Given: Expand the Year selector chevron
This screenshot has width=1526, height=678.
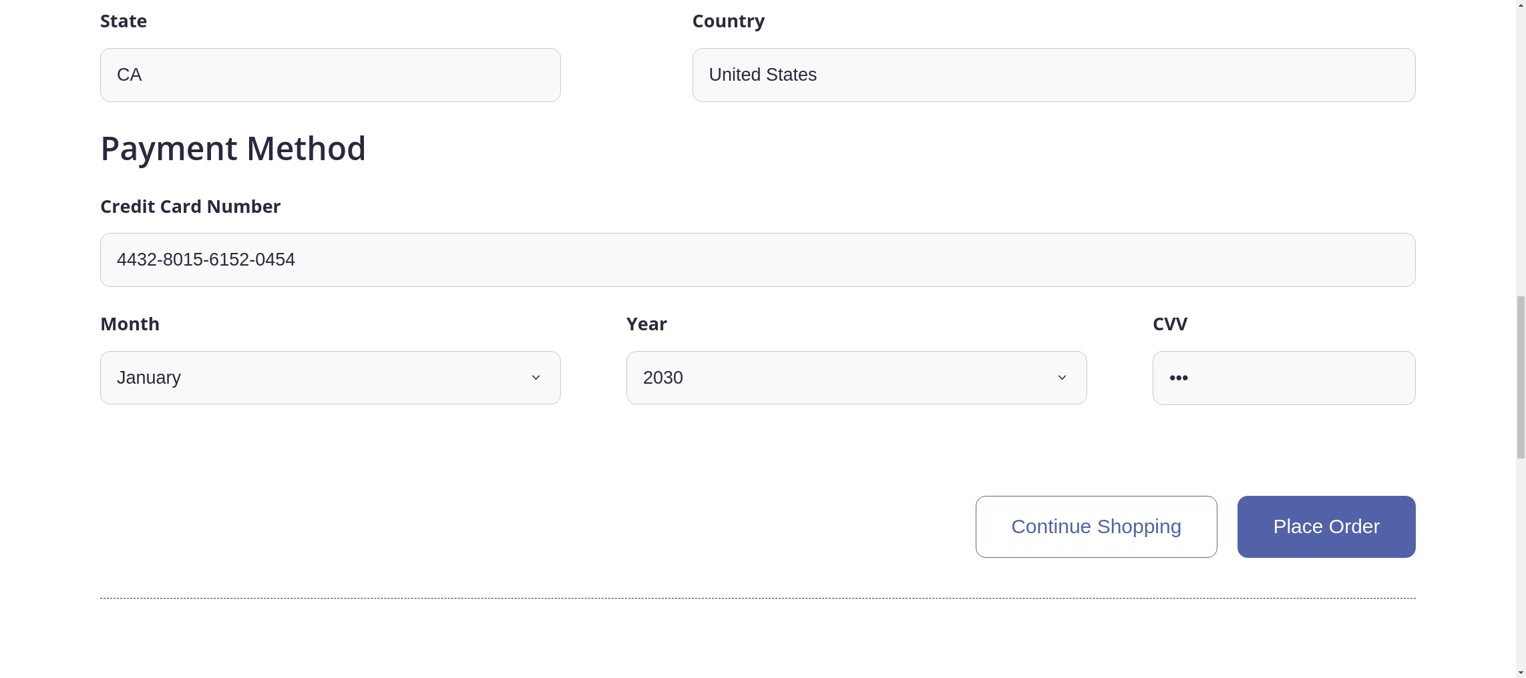Looking at the screenshot, I should coord(1062,377).
